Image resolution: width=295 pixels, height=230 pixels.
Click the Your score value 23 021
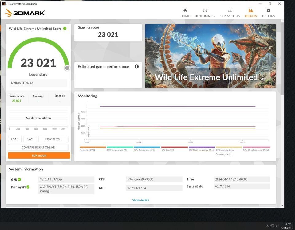[x=17, y=101]
